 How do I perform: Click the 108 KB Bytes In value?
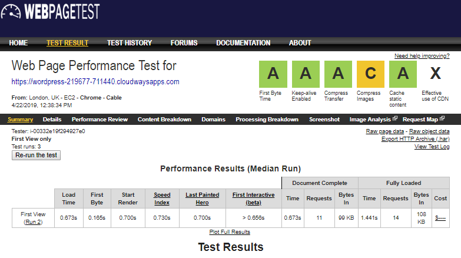point(422,218)
